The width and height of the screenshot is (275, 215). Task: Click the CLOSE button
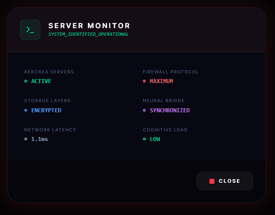(x=225, y=181)
